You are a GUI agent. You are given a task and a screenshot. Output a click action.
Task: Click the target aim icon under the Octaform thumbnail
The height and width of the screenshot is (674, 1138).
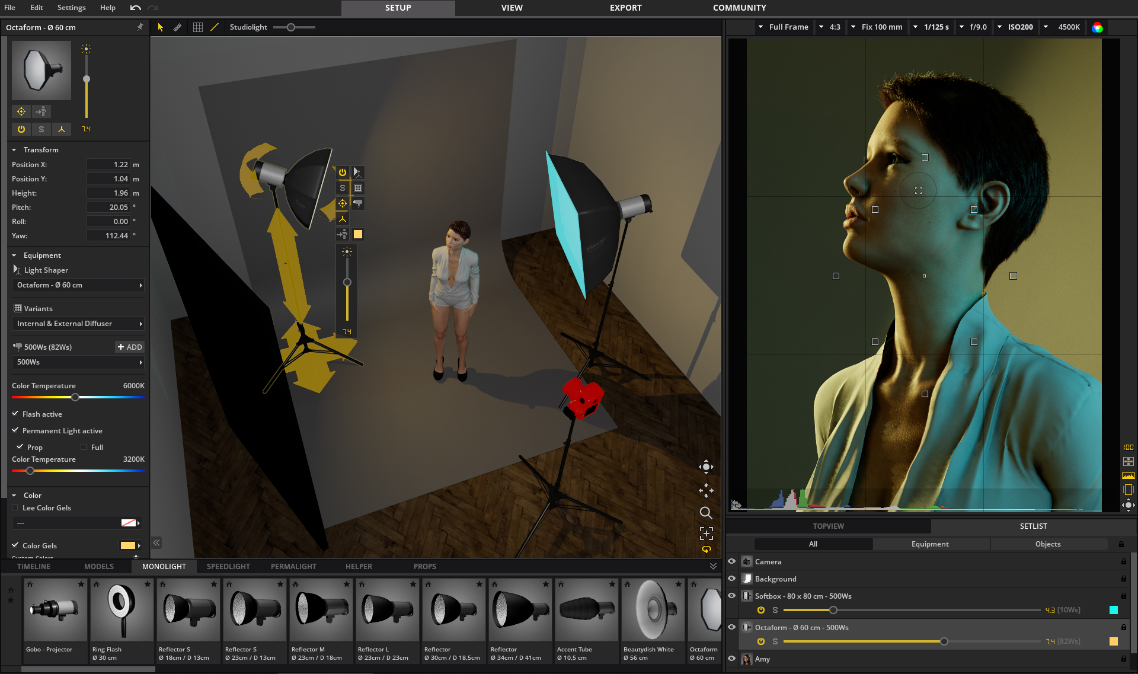click(x=21, y=111)
